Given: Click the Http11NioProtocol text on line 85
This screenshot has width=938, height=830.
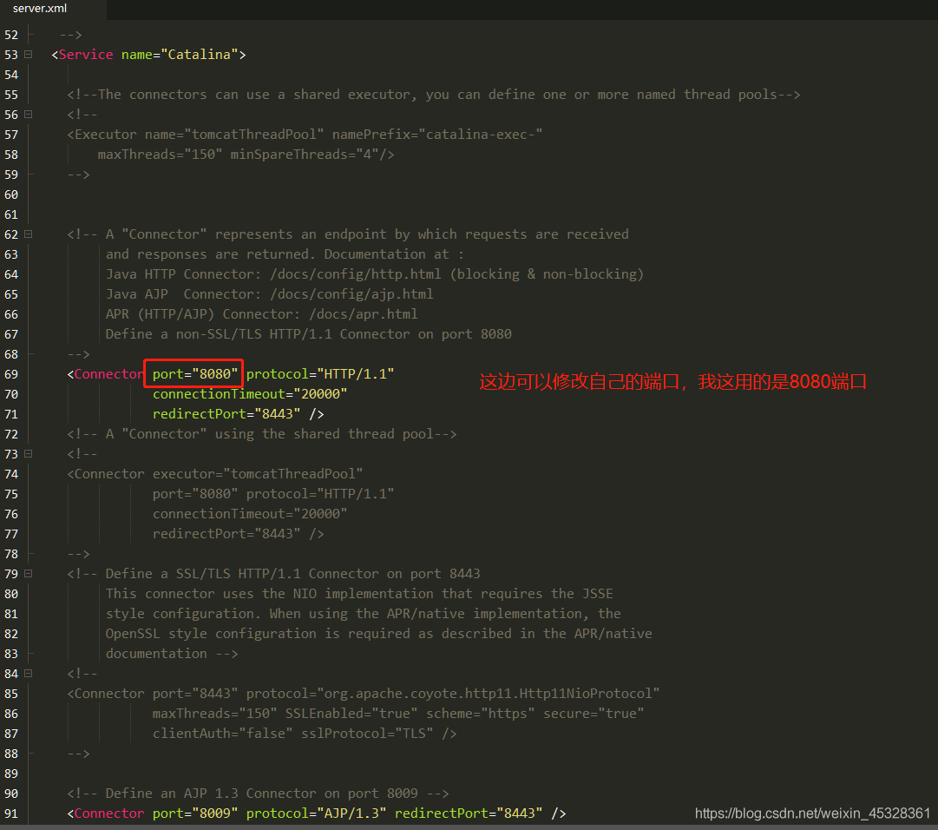Looking at the screenshot, I should [586, 694].
